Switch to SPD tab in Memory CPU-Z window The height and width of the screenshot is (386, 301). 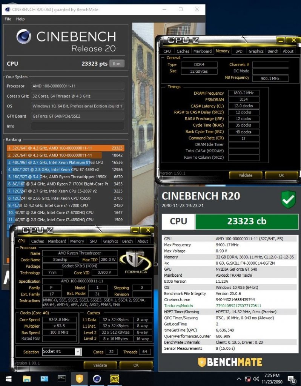(x=239, y=51)
